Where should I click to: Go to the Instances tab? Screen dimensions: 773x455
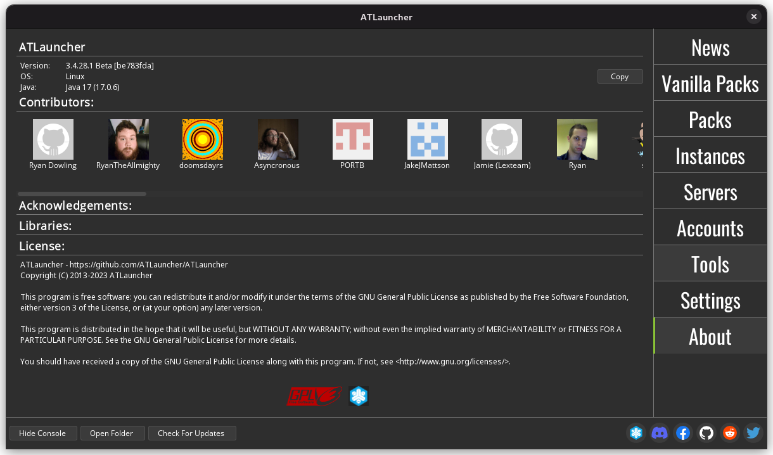click(710, 155)
